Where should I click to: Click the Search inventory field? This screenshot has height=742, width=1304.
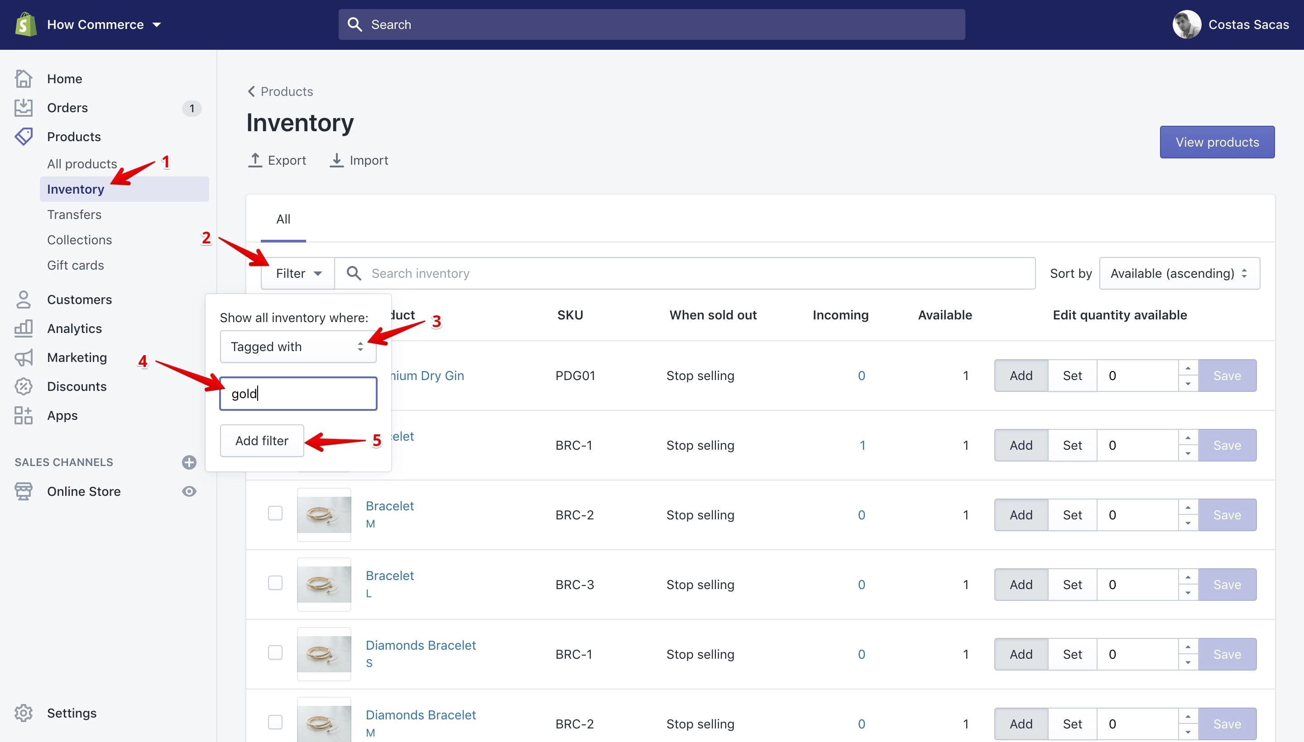click(685, 273)
